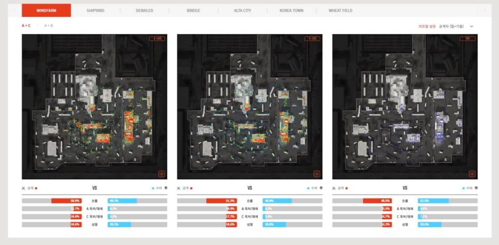499x245 pixels.
Task: Expand the right heatmap with plus icon
Action: tap(472, 173)
